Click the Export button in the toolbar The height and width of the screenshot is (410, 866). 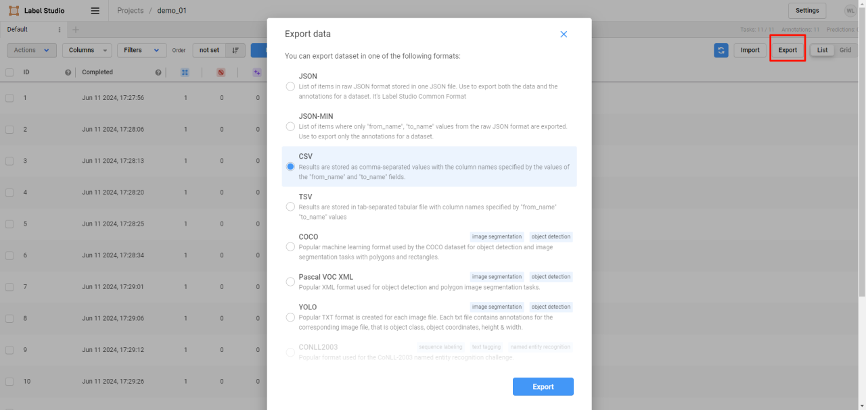tap(788, 50)
